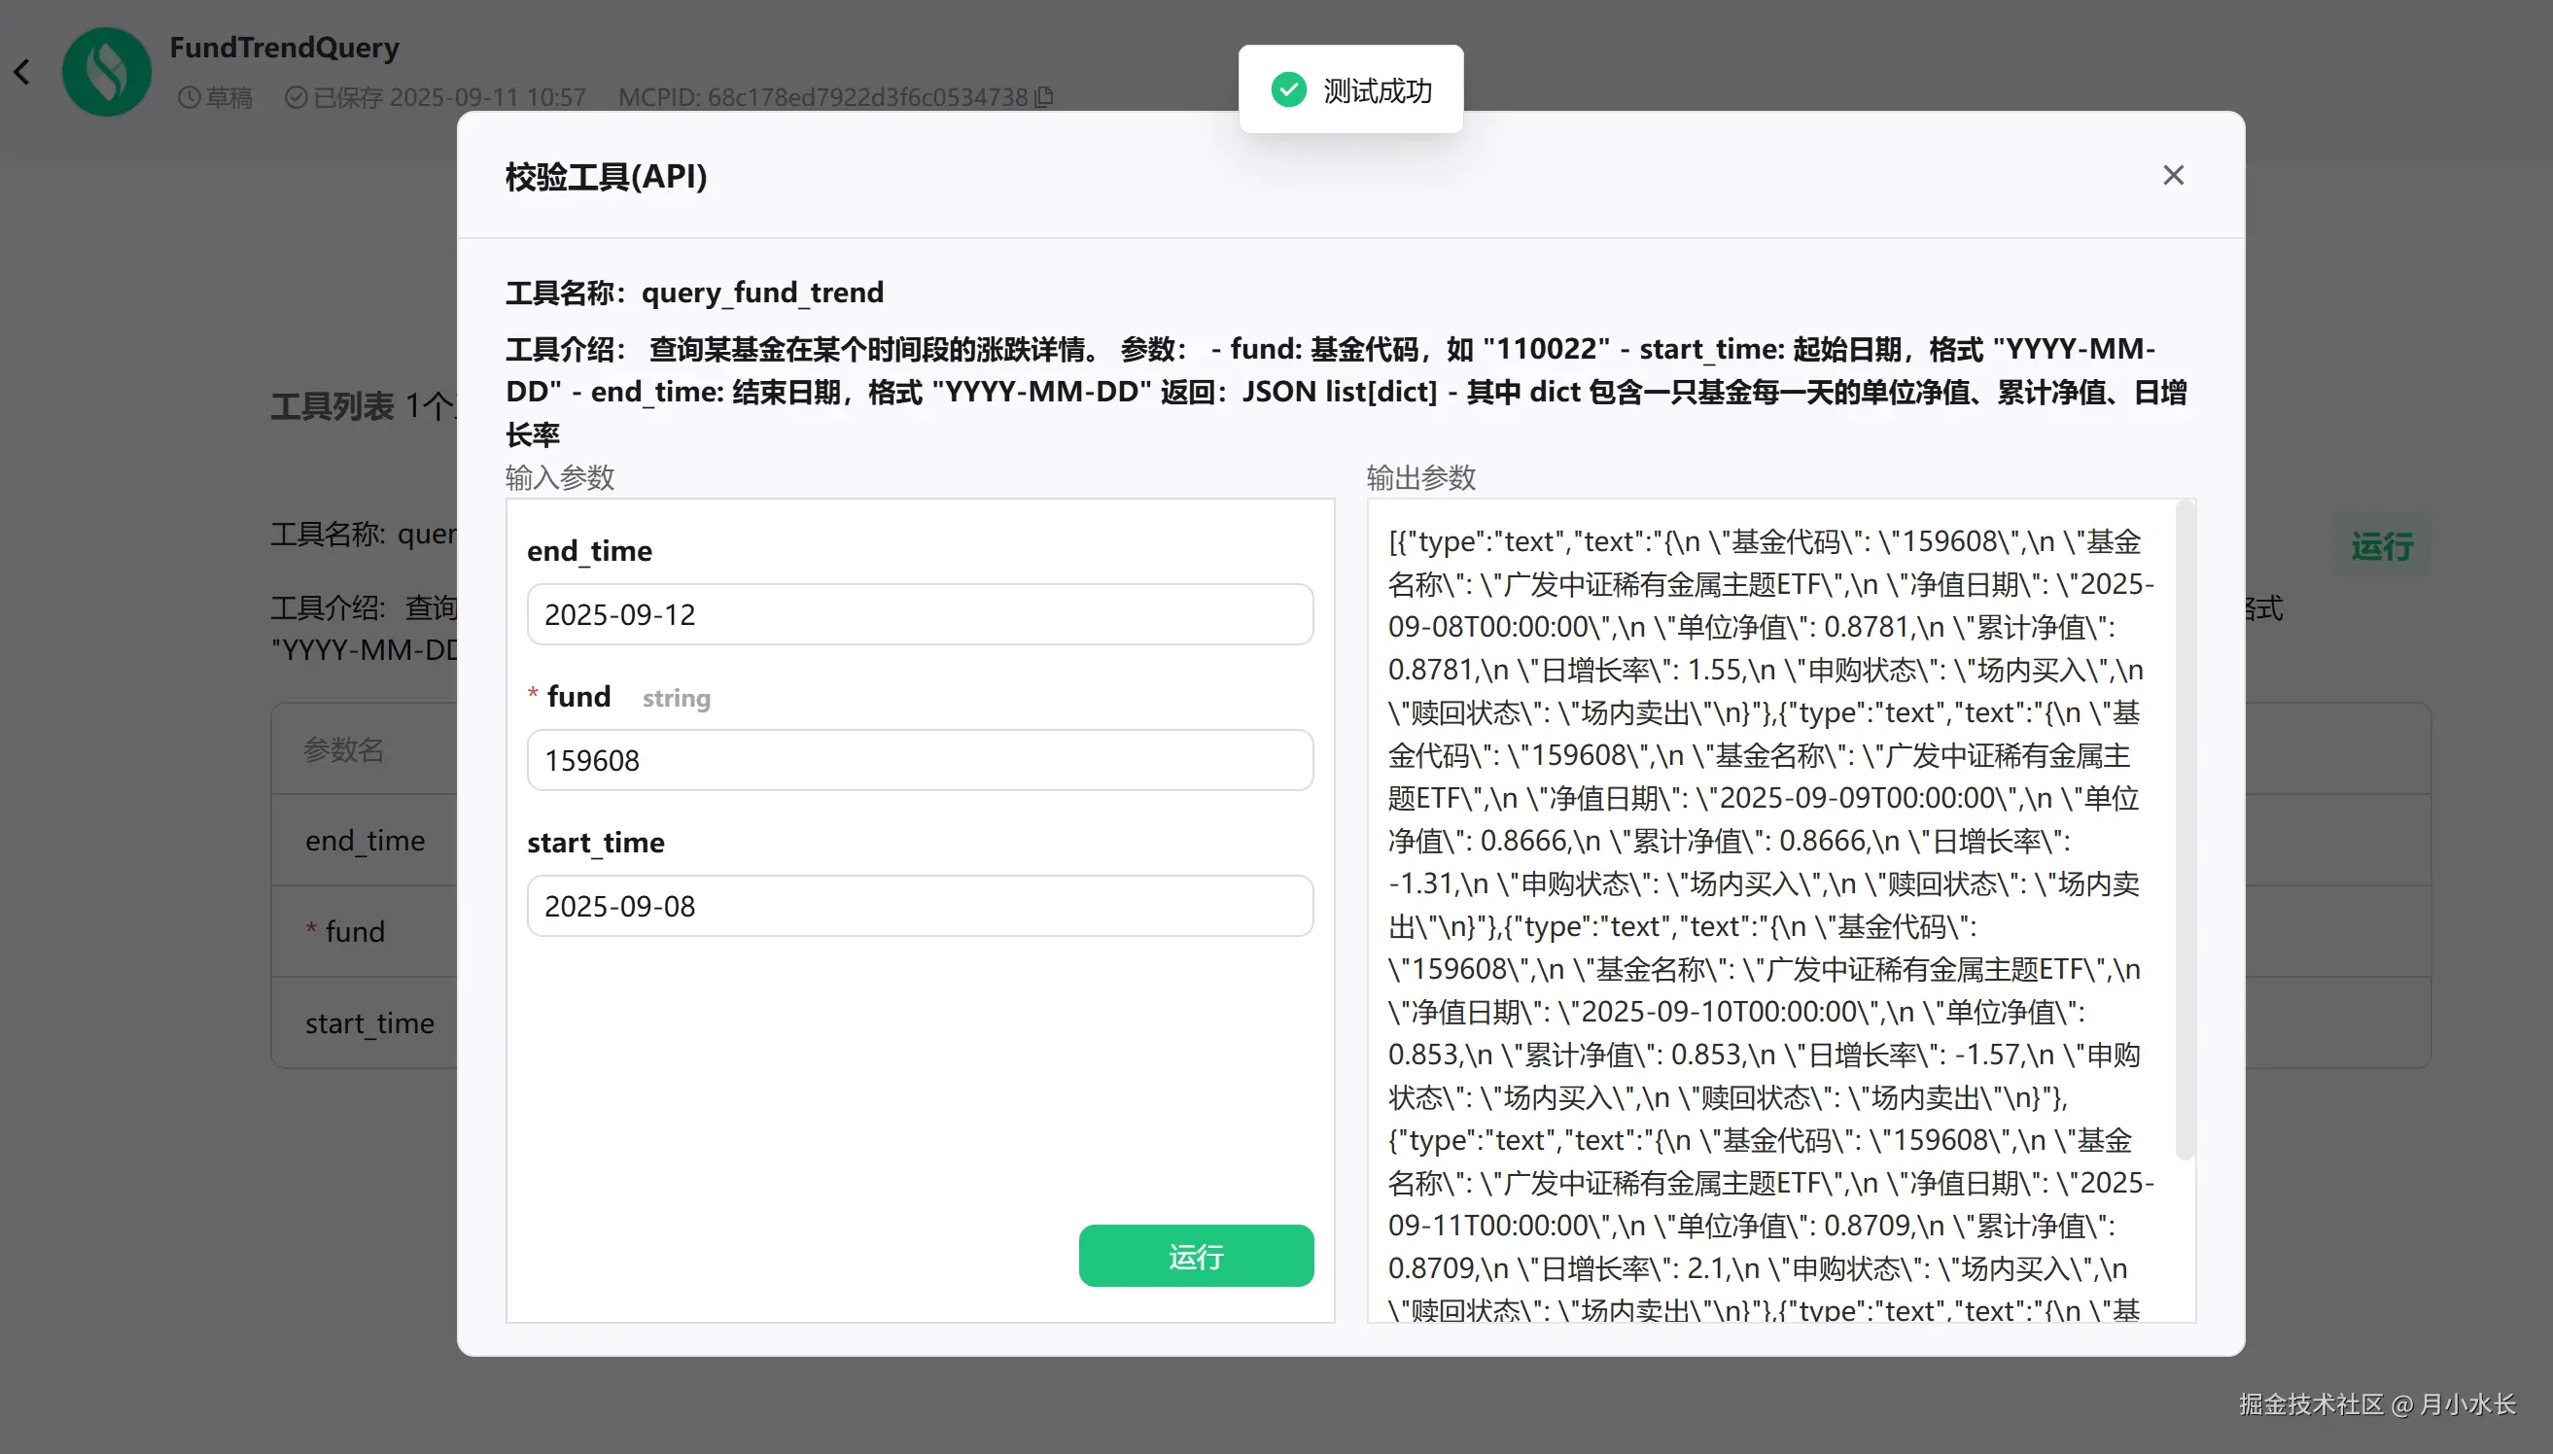Select the start_time row in the parameter table
The width and height of the screenshot is (2553, 1454).
369,1022
